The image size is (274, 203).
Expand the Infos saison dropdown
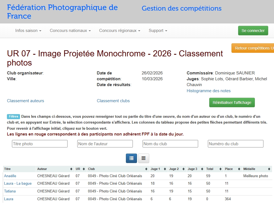28,31
